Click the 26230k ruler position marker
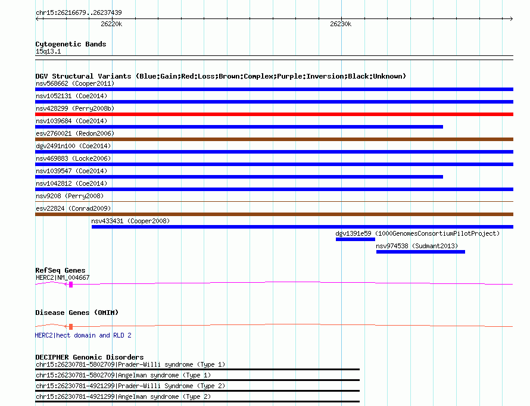 tap(341, 24)
